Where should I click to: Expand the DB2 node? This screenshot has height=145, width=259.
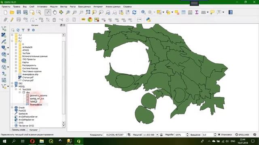(12, 83)
